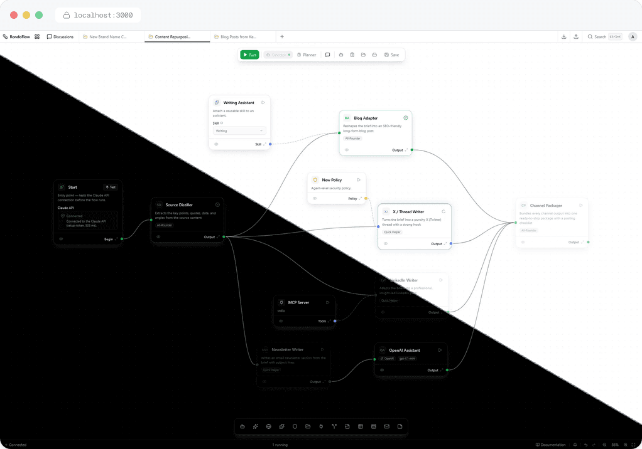Image resolution: width=642 pixels, height=449 pixels.
Task: Click the browser address bar localhost:3000
Action: pos(98,15)
